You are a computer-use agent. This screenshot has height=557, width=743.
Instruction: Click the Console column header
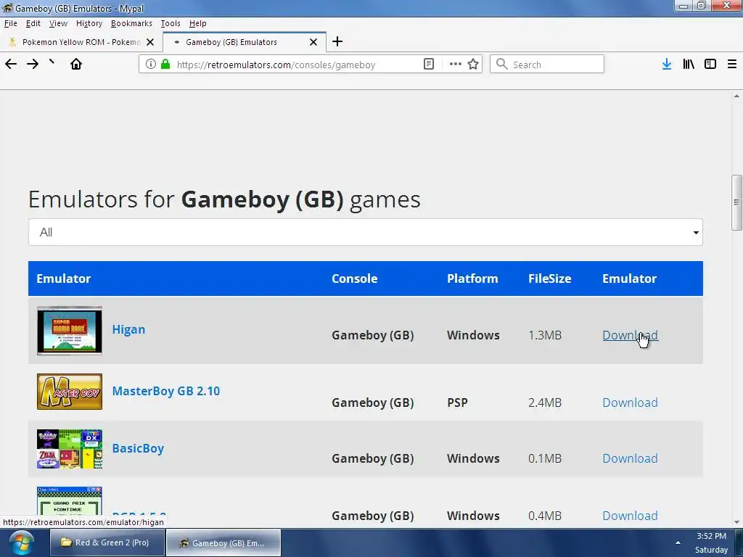354,278
